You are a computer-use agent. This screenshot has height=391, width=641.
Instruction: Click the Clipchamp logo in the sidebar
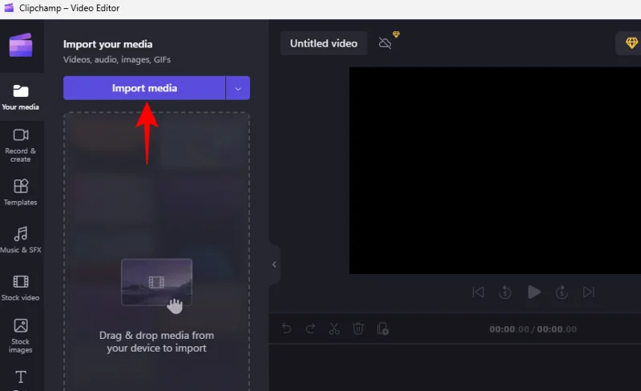pos(21,45)
